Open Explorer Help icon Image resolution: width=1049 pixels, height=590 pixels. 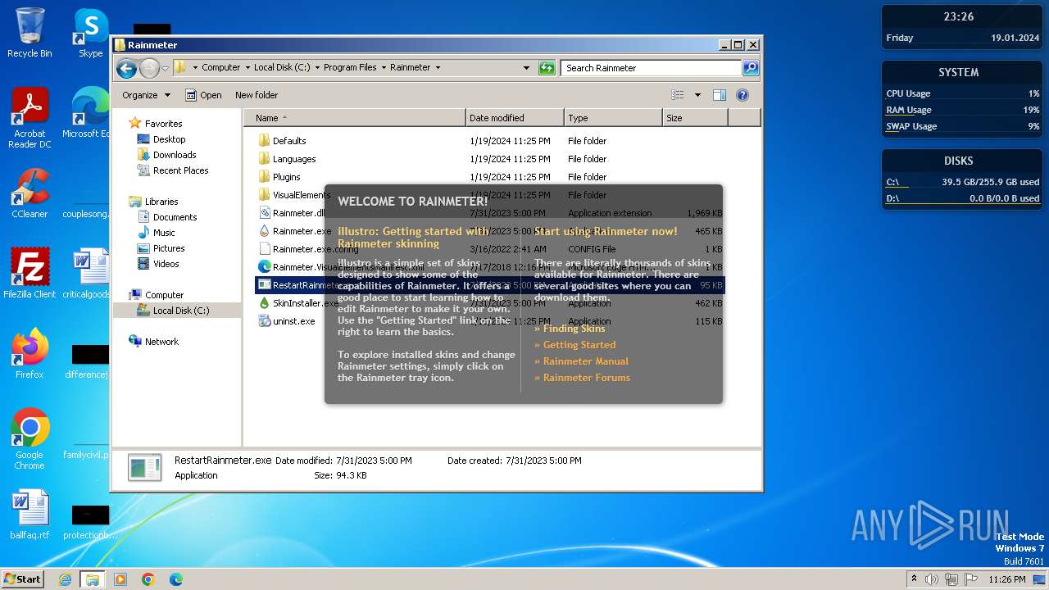pos(742,95)
